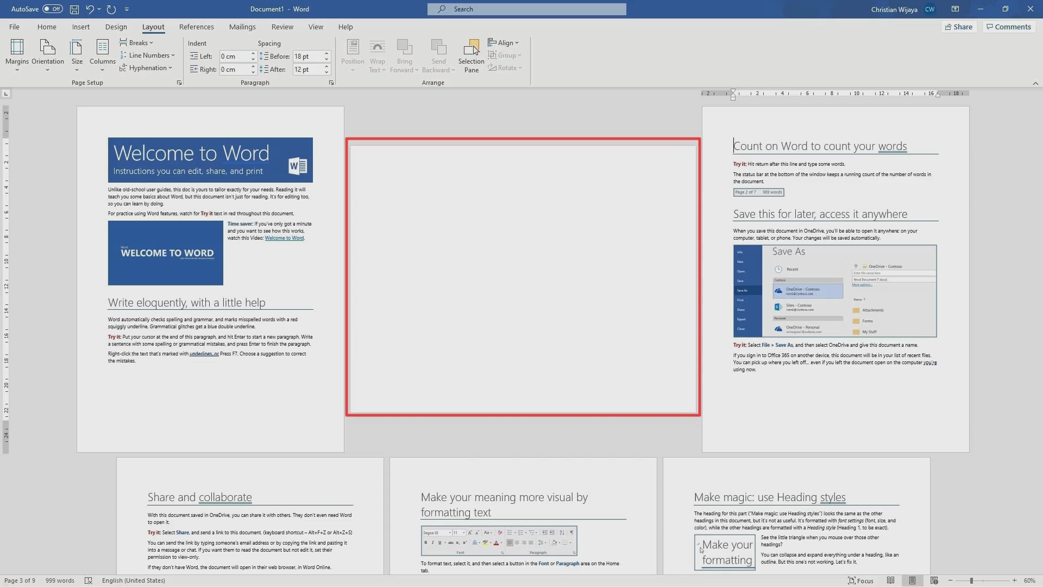Click the Spacing Before field
Screen dimensions: 1043x587
click(x=308, y=56)
